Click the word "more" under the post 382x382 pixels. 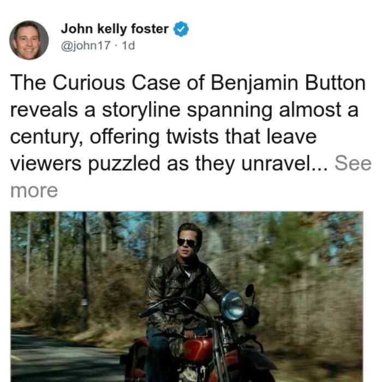[x=34, y=190]
